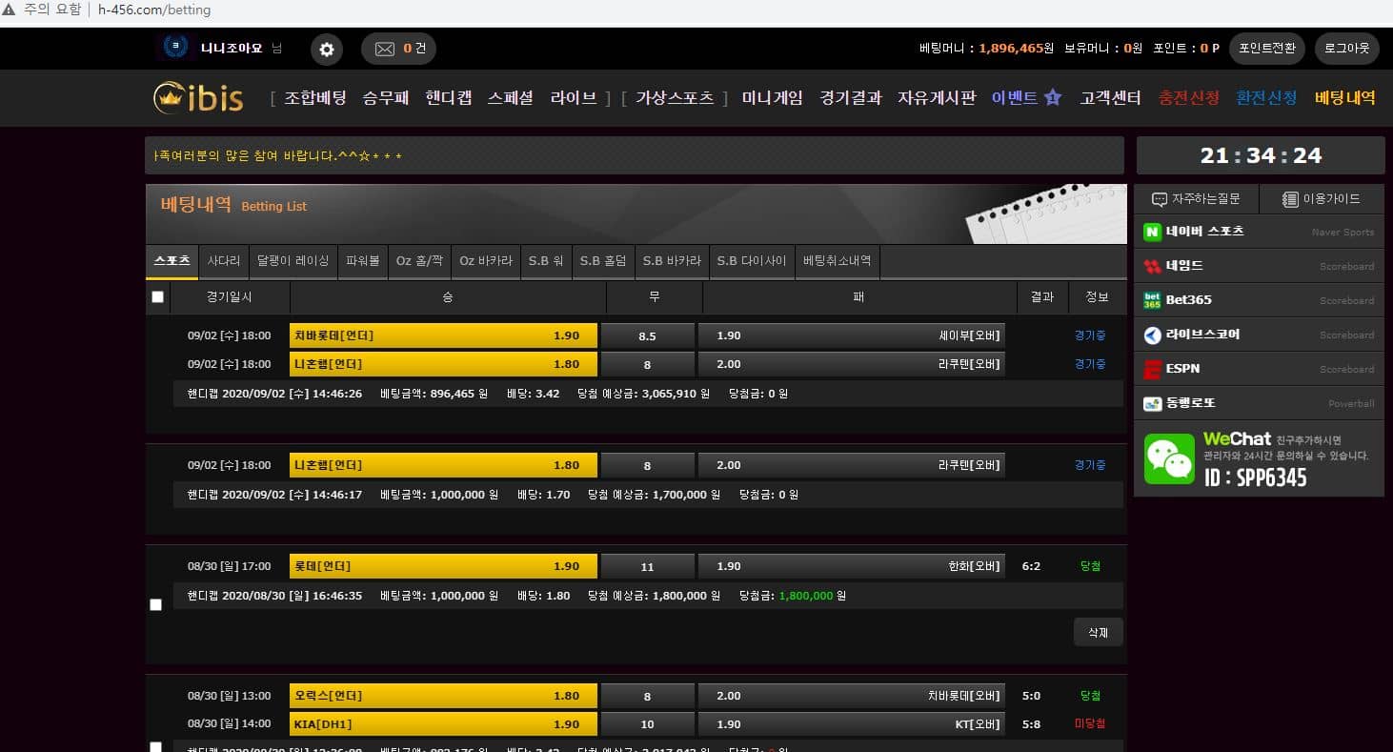The width and height of the screenshot is (1393, 752).
Task: Click the list icon on 이용가이드
Action: 1290,199
